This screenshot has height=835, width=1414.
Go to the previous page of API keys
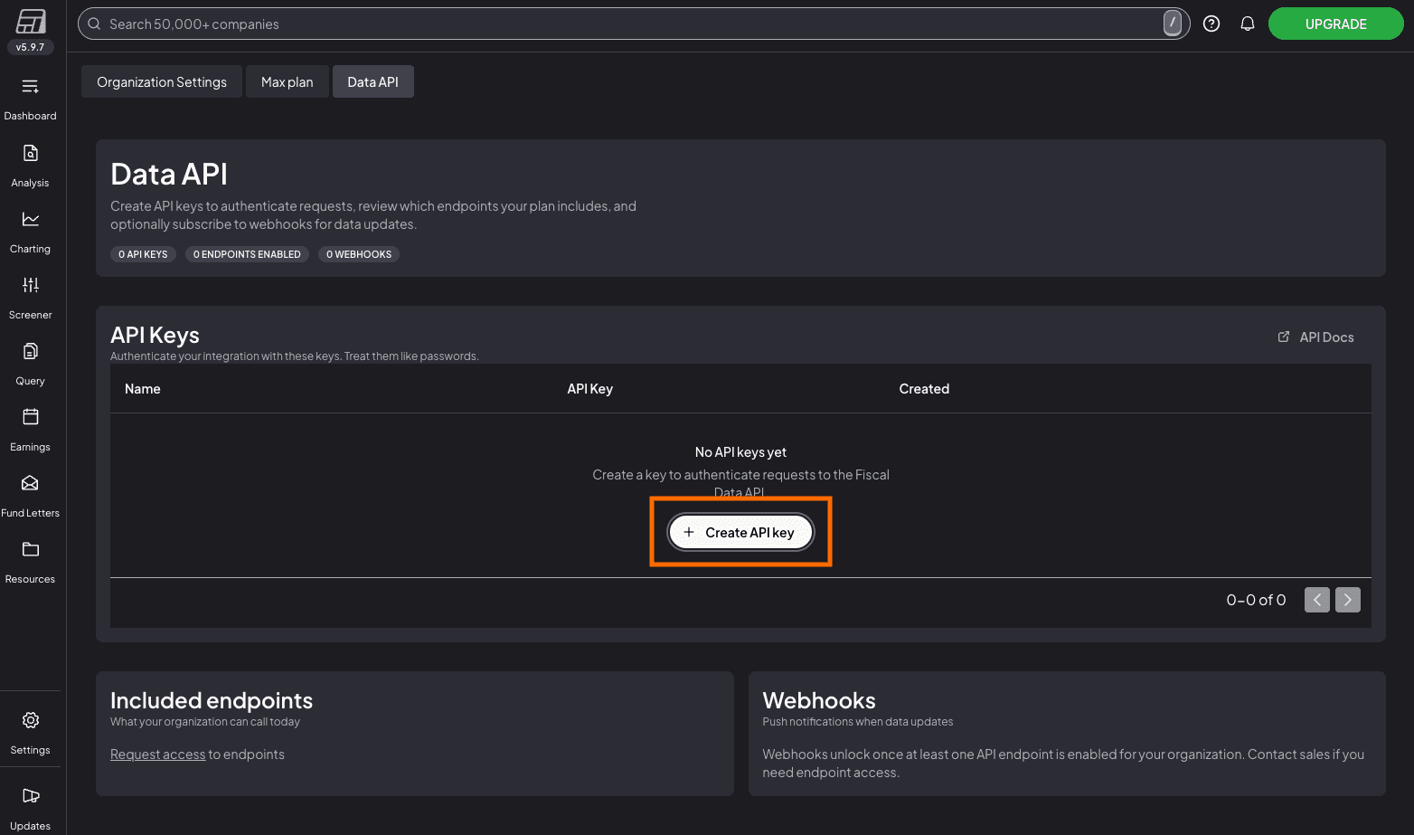point(1317,600)
